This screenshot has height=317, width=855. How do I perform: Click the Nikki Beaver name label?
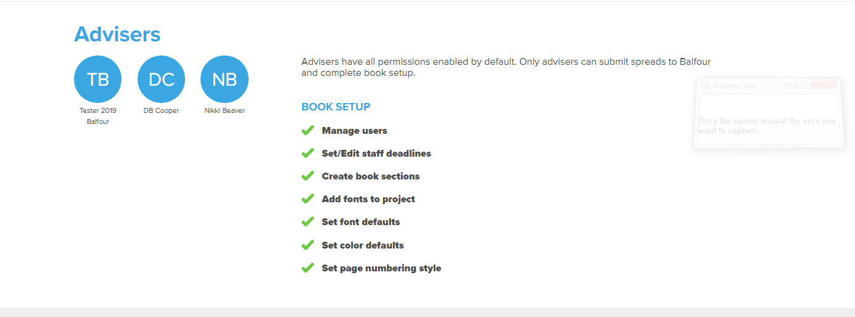click(225, 111)
